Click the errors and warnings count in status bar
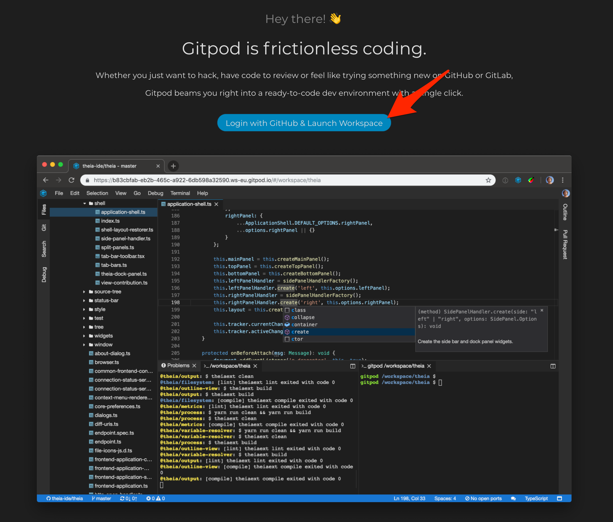This screenshot has width=613, height=522. pos(156,498)
